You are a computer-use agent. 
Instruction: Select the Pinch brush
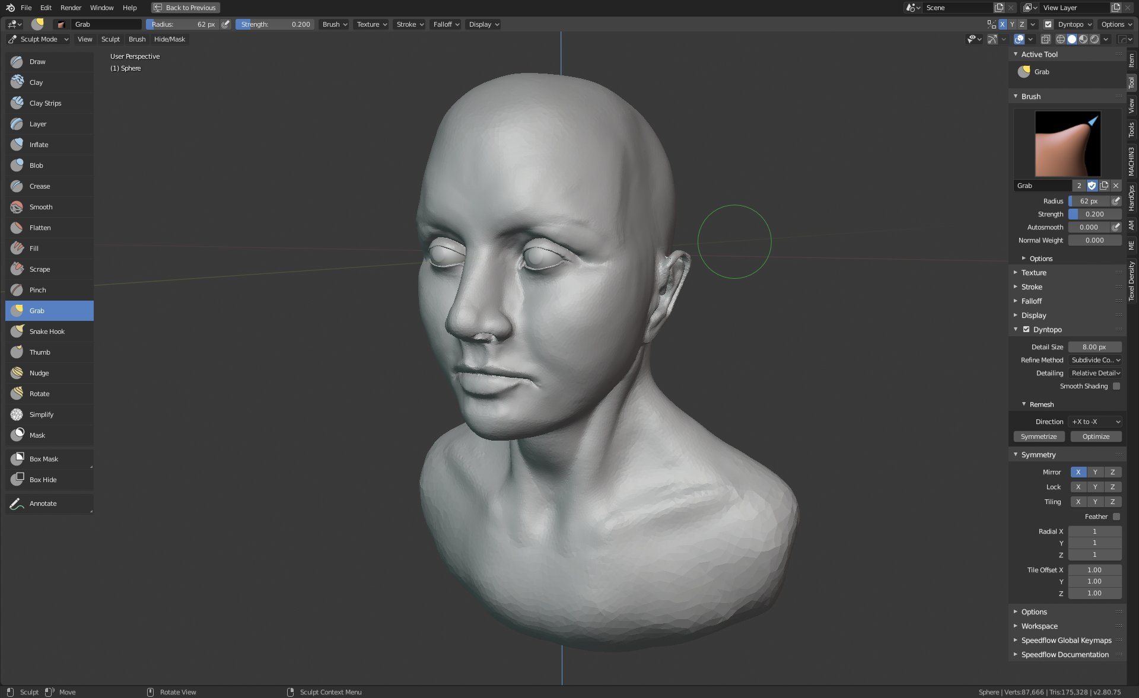click(x=37, y=290)
